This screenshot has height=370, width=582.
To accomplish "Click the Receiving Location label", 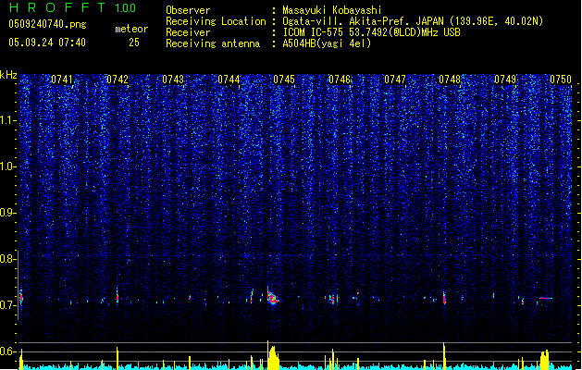I will pyautogui.click(x=216, y=21).
